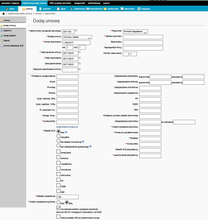Open the delegacje section
This screenshot has height=220, width=208.
click(144, 9)
